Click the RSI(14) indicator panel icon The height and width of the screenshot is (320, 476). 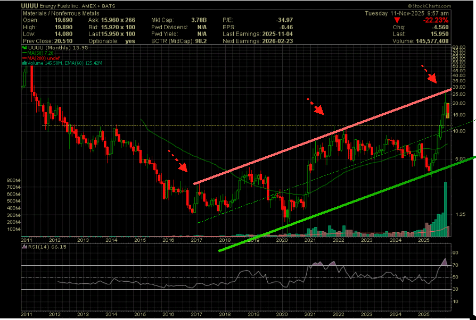point(24,247)
